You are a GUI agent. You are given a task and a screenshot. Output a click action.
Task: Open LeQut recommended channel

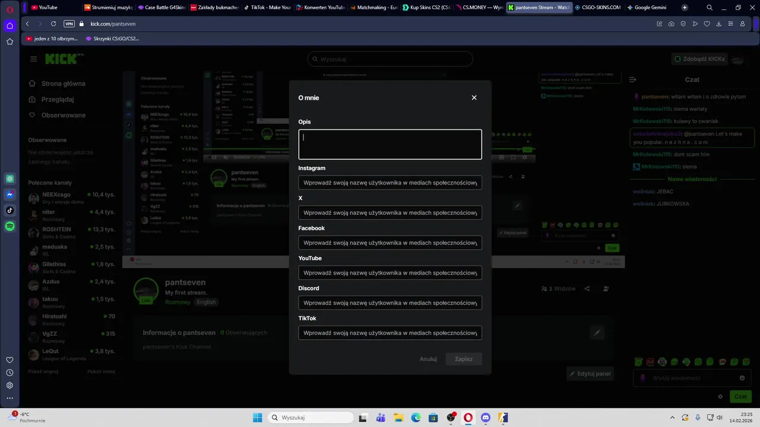pyautogui.click(x=71, y=354)
